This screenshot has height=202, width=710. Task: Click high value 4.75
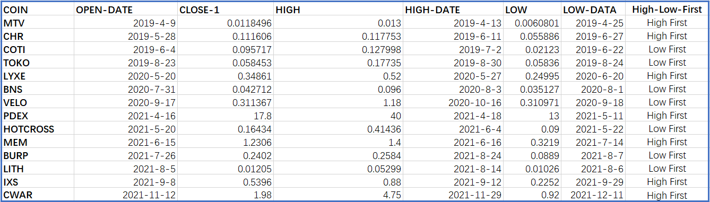pyautogui.click(x=392, y=195)
